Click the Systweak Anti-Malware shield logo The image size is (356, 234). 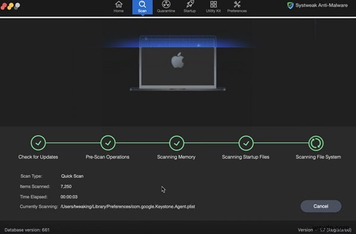click(290, 5)
